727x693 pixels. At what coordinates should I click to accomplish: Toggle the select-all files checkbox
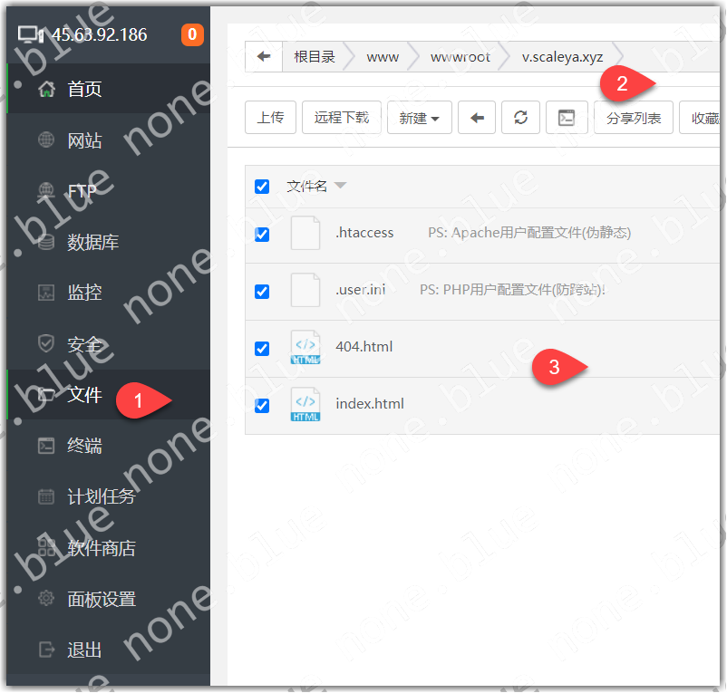(x=262, y=187)
